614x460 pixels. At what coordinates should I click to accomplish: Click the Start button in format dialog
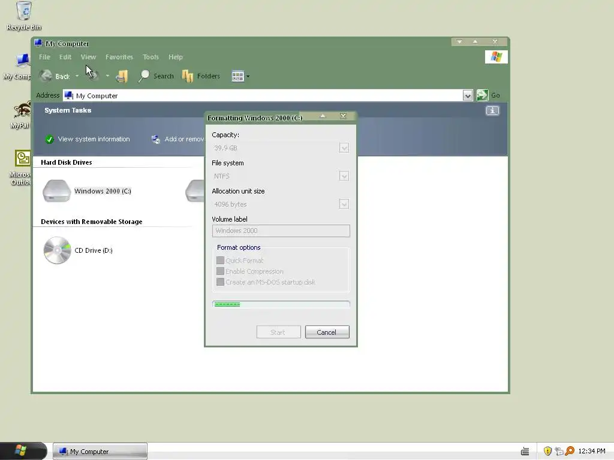tap(278, 332)
